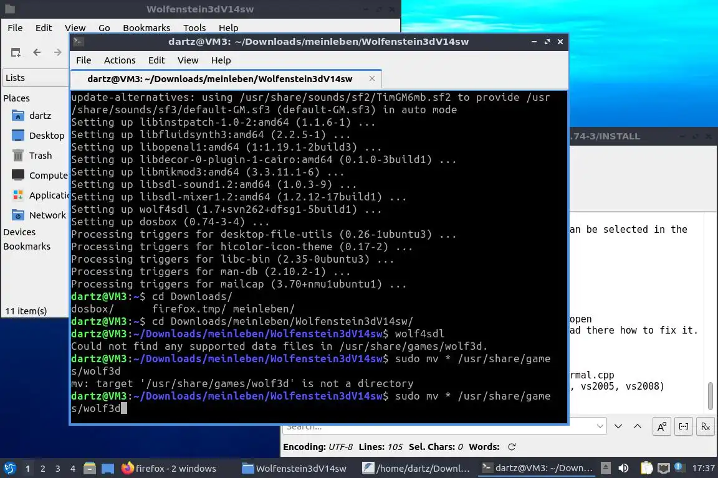718x478 pixels.
Task: Open file manager Go menu
Action: [105, 28]
